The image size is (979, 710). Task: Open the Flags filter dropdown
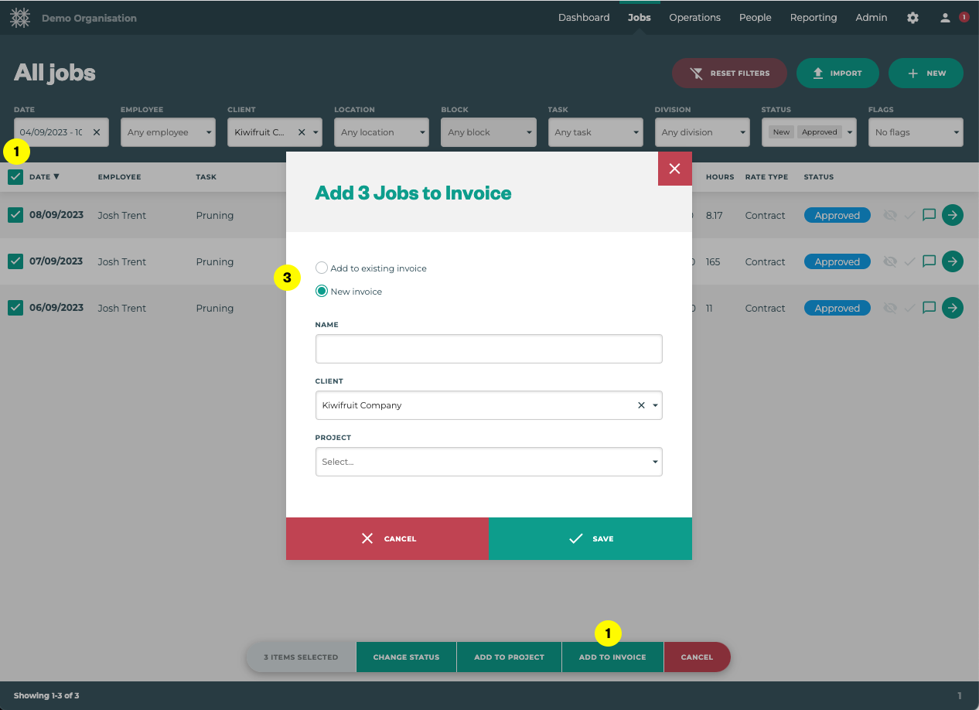(915, 132)
